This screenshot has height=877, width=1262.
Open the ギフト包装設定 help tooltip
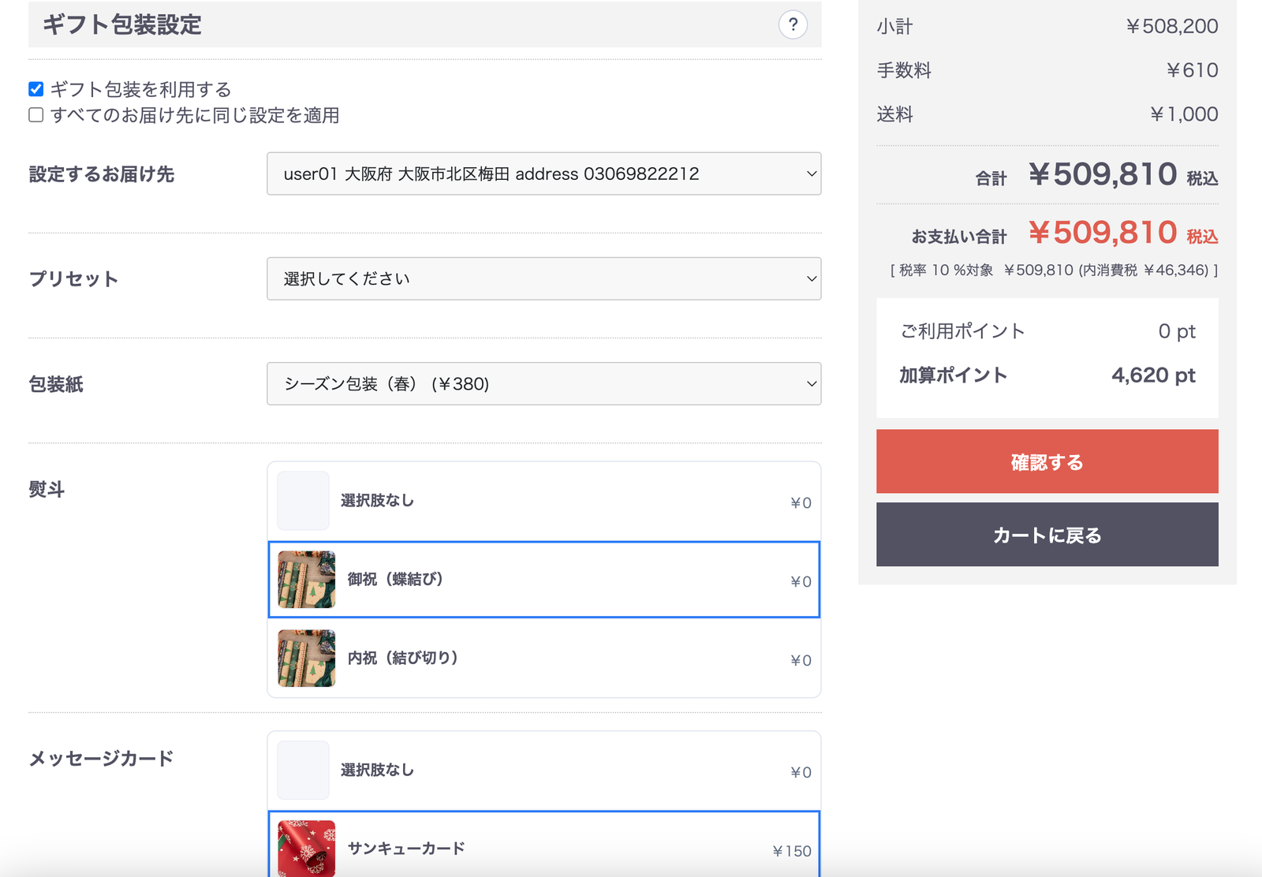793,24
